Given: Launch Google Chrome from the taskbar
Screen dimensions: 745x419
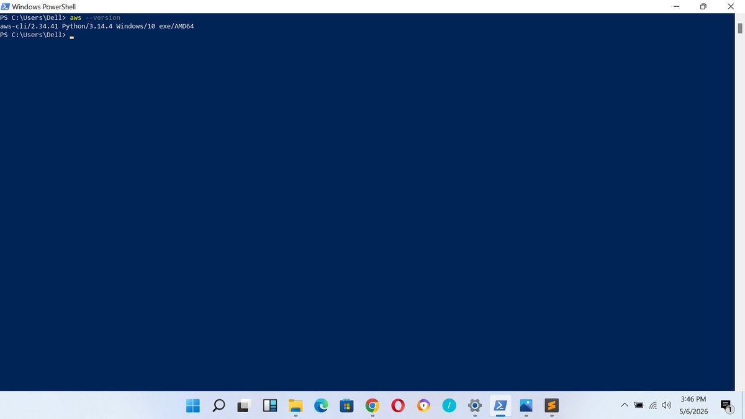Looking at the screenshot, I should point(372,405).
